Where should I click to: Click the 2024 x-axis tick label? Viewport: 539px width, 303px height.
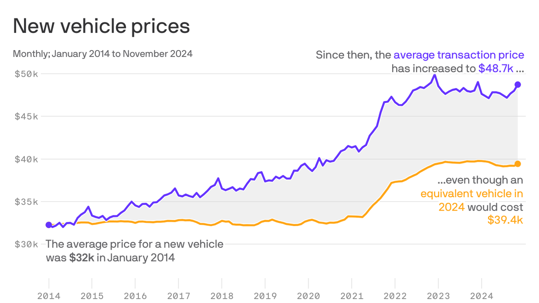tap(481, 296)
